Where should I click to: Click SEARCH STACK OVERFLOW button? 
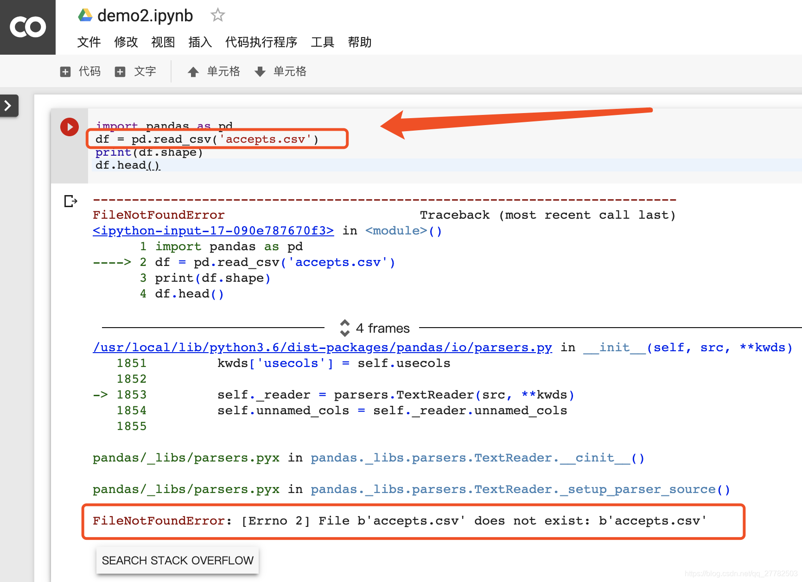point(178,561)
